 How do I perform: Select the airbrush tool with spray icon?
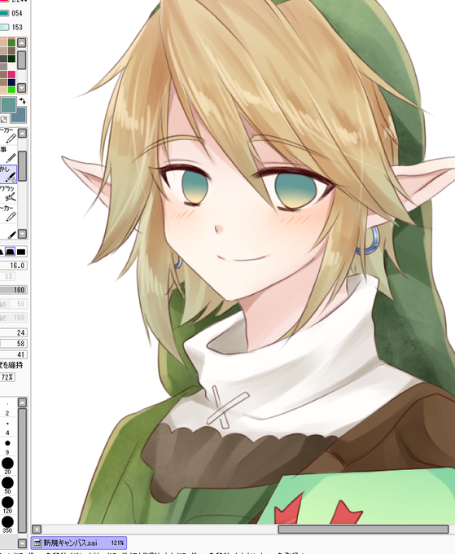click(8, 194)
